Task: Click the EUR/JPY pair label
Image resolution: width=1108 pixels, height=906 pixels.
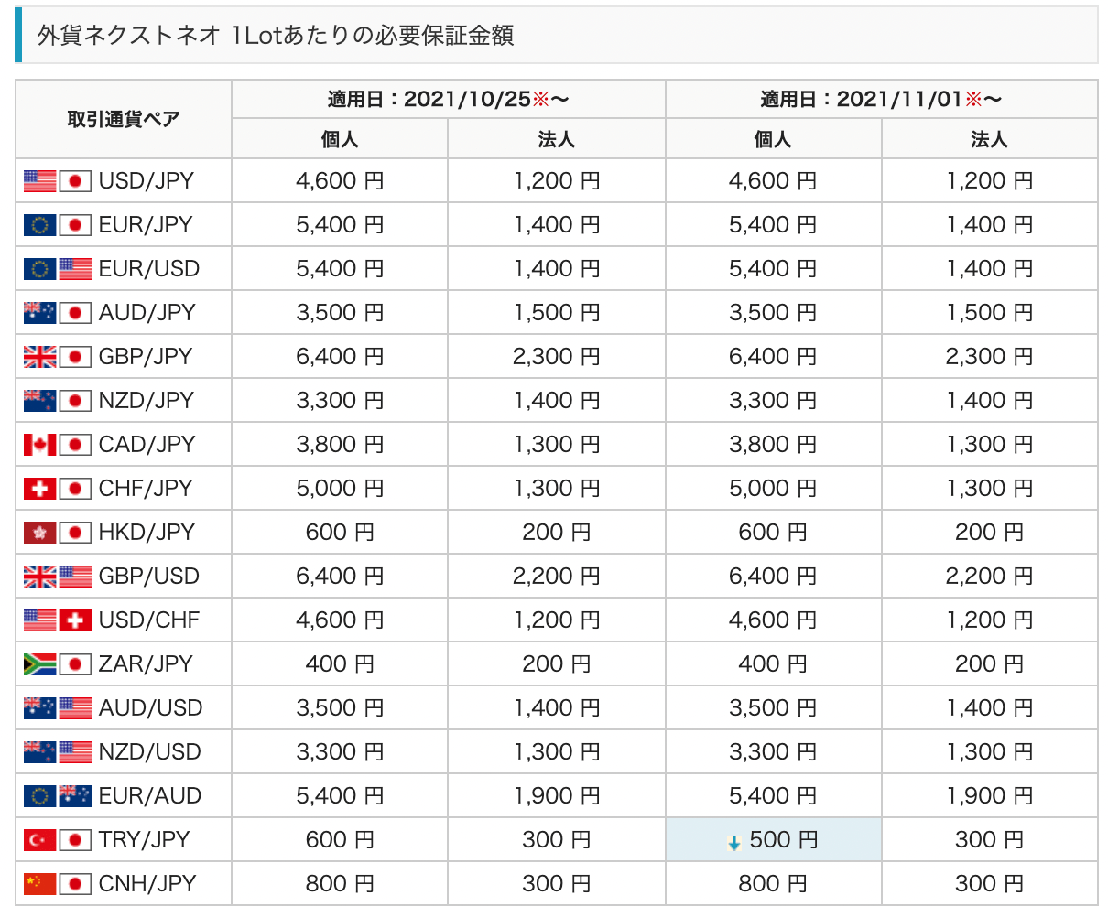Action: click(x=146, y=225)
